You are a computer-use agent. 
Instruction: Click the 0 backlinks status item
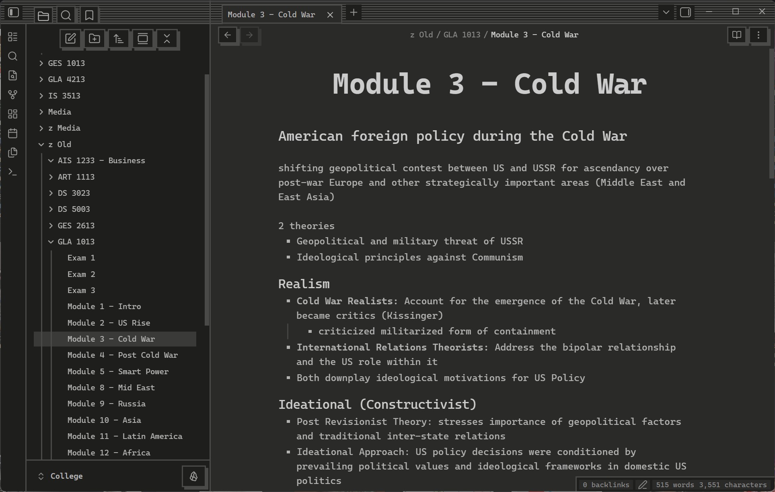click(606, 485)
